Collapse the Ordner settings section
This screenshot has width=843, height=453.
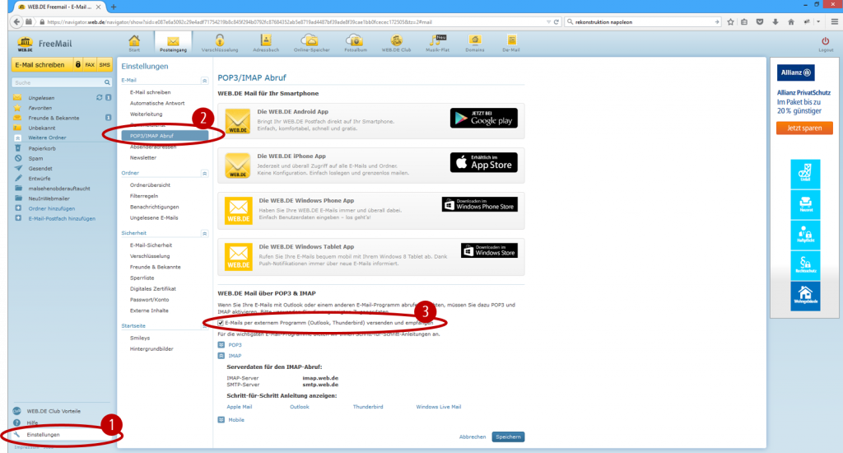point(204,173)
